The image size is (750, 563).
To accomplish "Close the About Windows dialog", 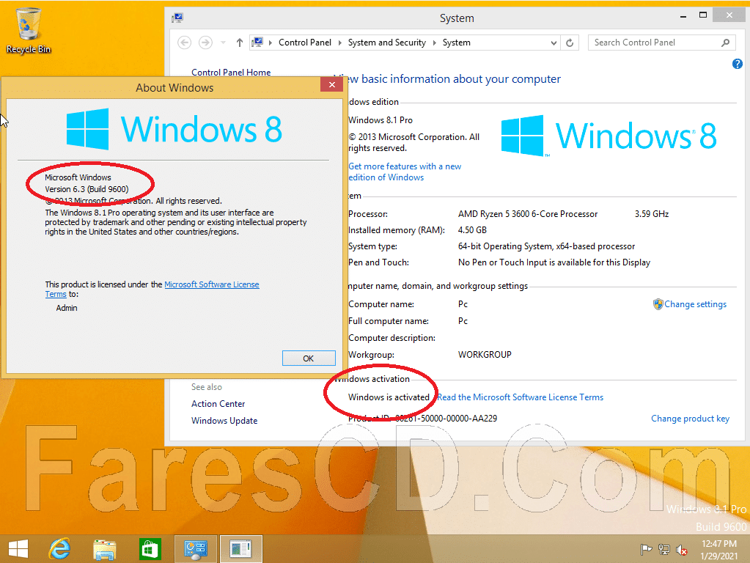I will tap(332, 85).
